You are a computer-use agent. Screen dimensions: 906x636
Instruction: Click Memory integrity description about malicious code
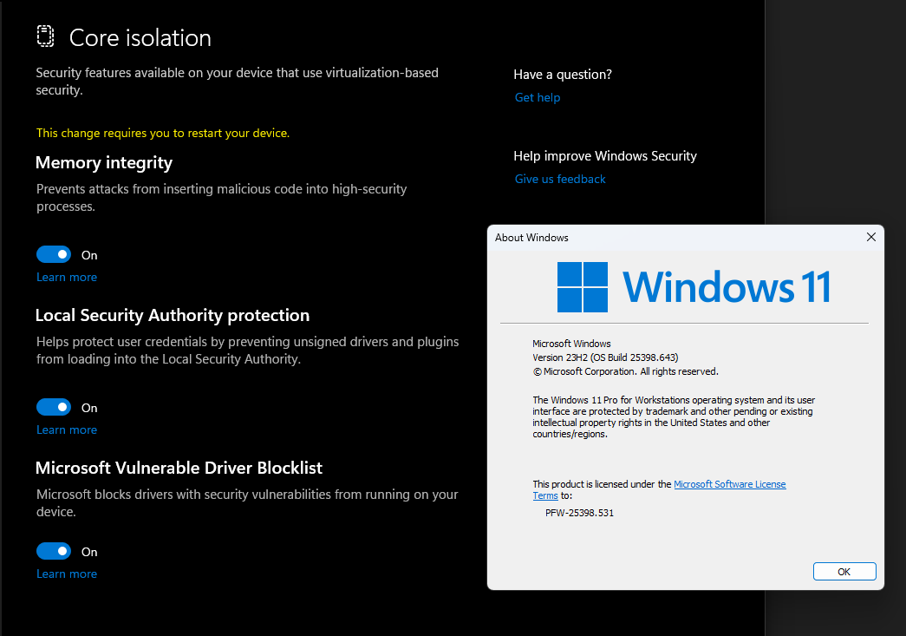[222, 198]
